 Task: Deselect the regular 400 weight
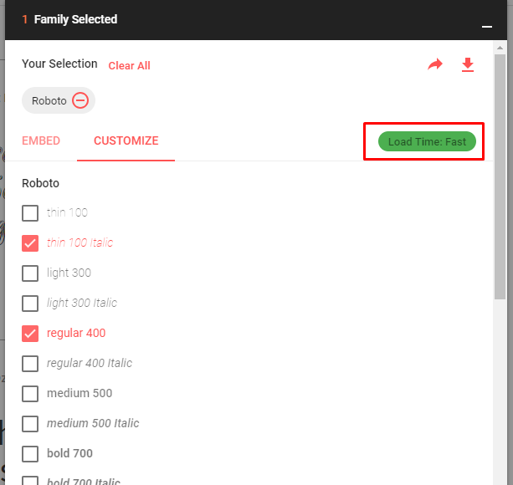click(30, 334)
